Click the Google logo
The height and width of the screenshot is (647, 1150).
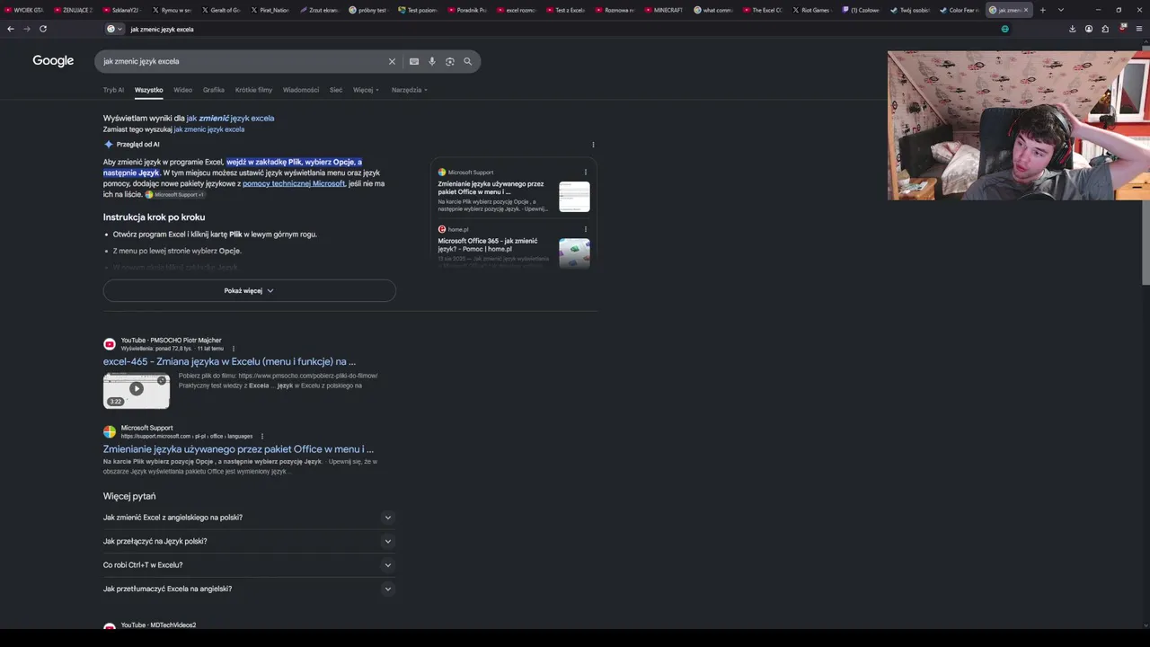(x=53, y=61)
